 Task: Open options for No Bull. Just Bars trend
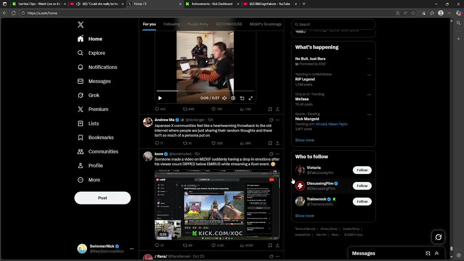coord(369,59)
